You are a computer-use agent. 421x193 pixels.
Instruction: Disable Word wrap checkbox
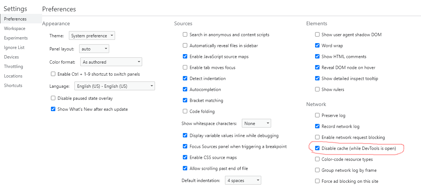(x=317, y=45)
